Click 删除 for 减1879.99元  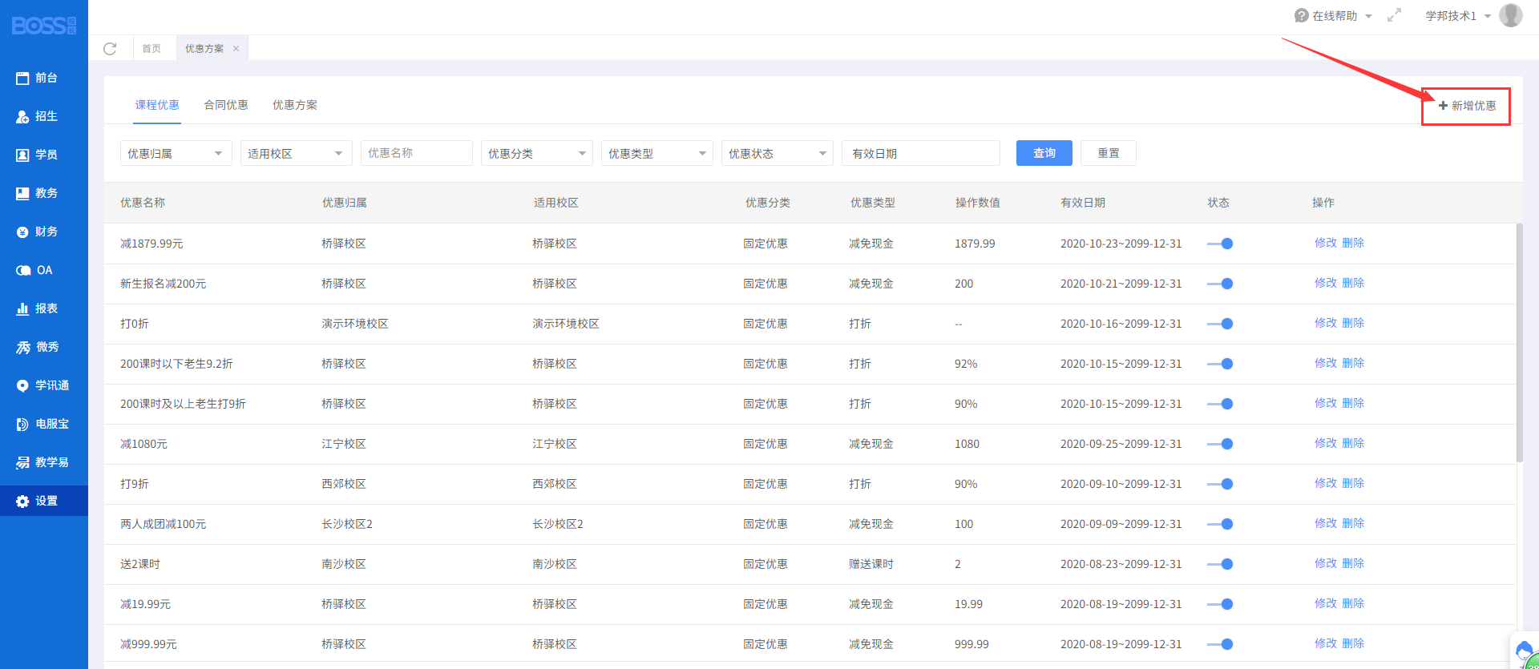coord(1353,243)
